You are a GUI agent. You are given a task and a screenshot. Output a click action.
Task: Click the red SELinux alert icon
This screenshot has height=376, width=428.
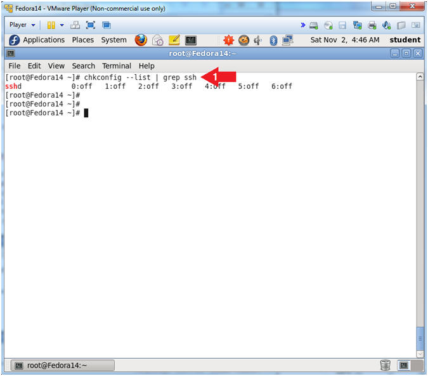pyautogui.click(x=228, y=41)
